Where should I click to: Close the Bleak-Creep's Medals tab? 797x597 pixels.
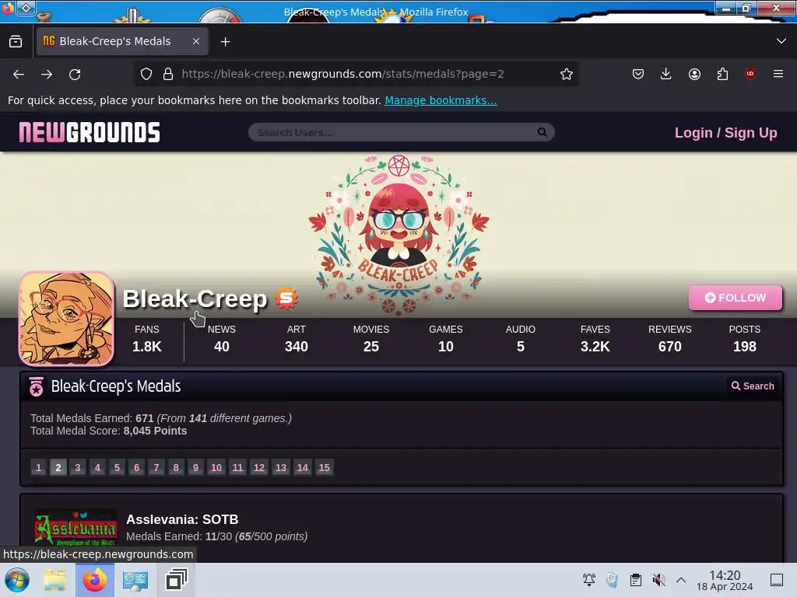pos(196,42)
